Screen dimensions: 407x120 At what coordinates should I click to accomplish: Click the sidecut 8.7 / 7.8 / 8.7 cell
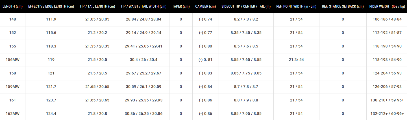click(246, 87)
